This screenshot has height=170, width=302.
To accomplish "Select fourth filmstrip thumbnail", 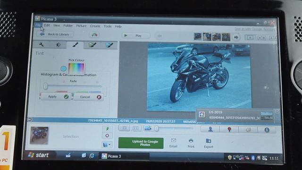I will pos(226,37).
